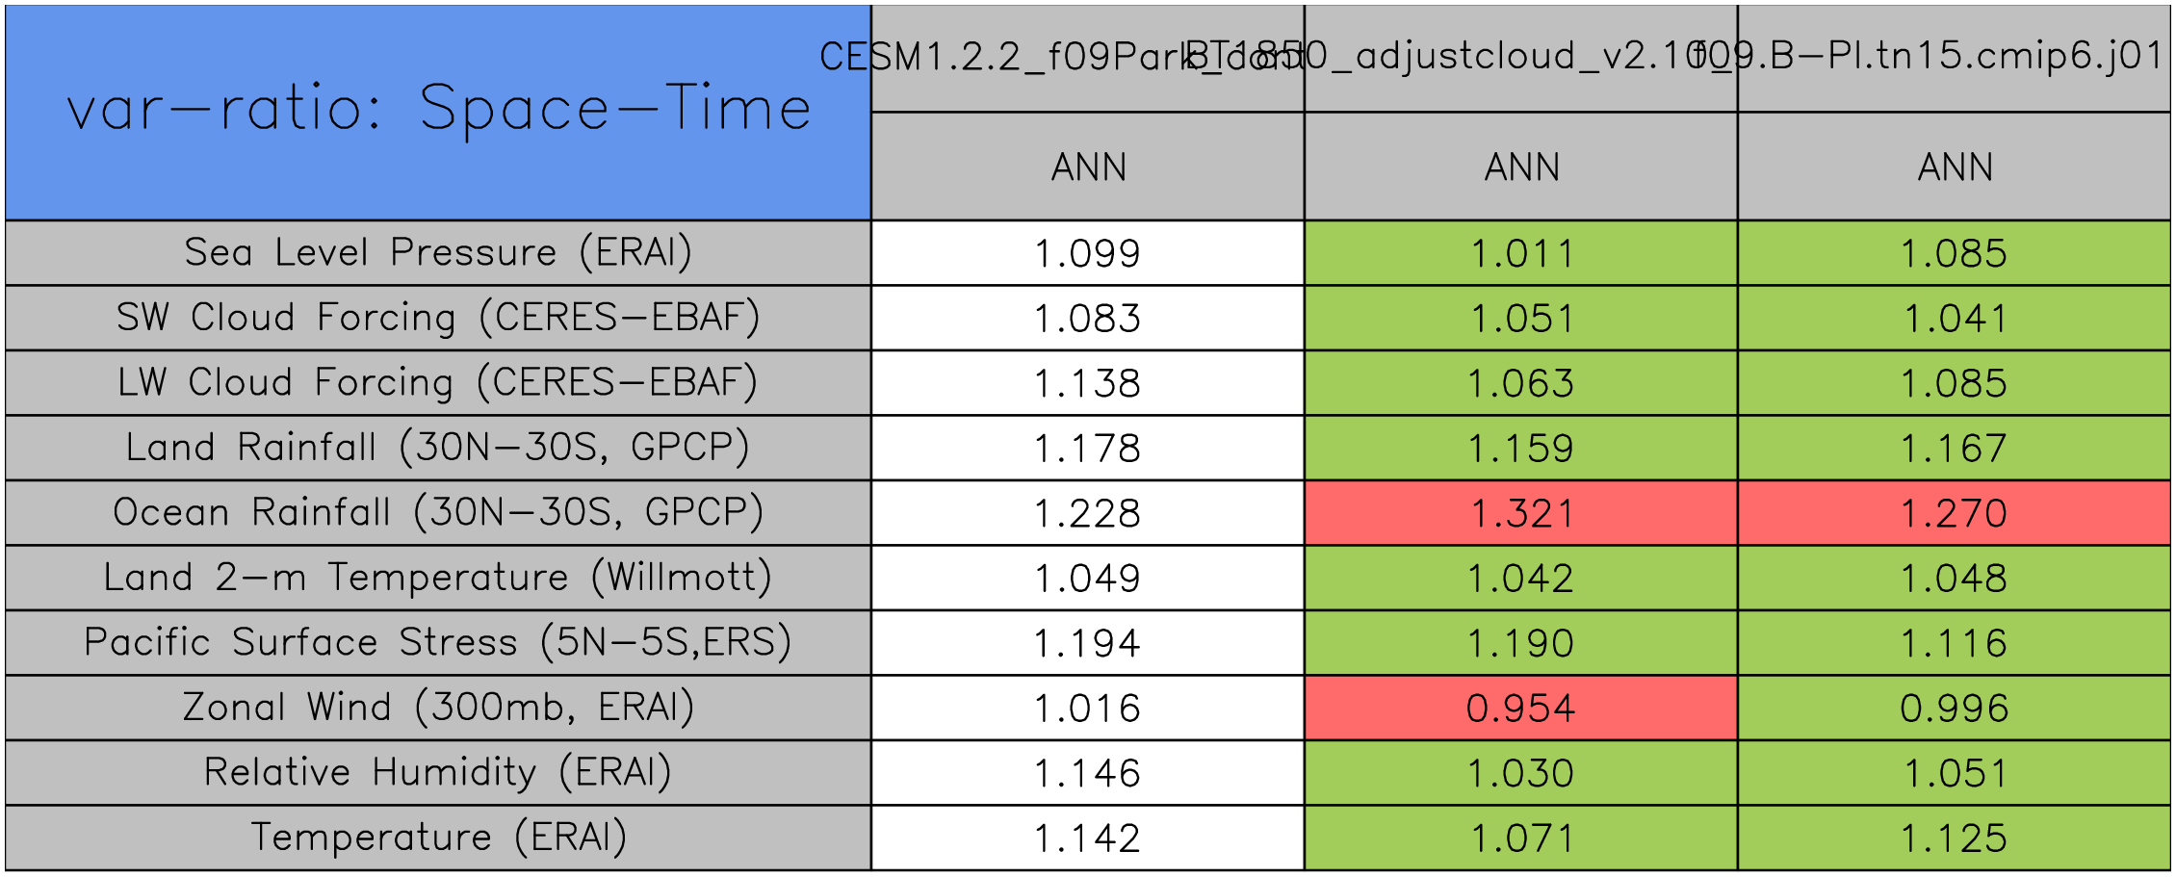
Task: Click the f09.B-PI.tn15.cmip6.j01 column header
Action: (x=1954, y=58)
